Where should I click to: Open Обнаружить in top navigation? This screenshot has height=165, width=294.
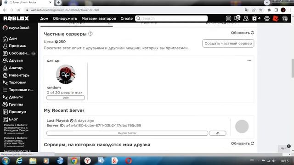point(65,18)
